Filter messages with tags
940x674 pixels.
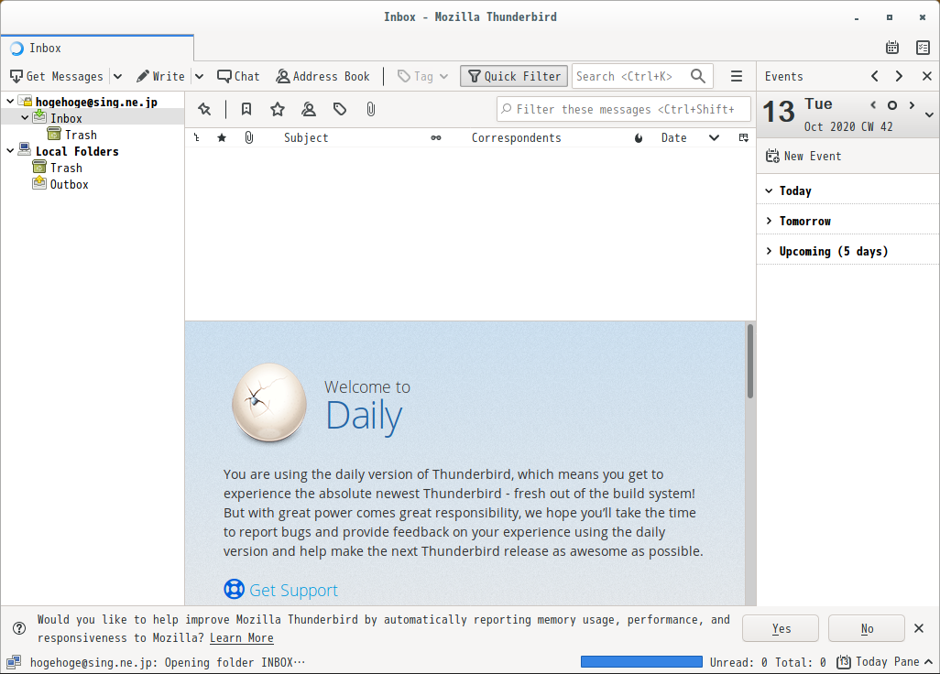(x=340, y=109)
